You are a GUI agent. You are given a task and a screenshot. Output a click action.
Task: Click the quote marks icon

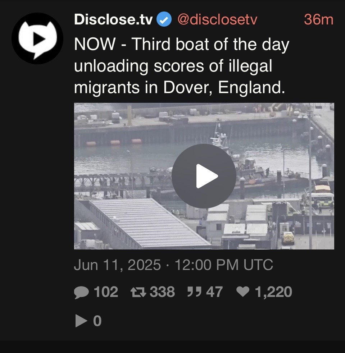click(195, 292)
